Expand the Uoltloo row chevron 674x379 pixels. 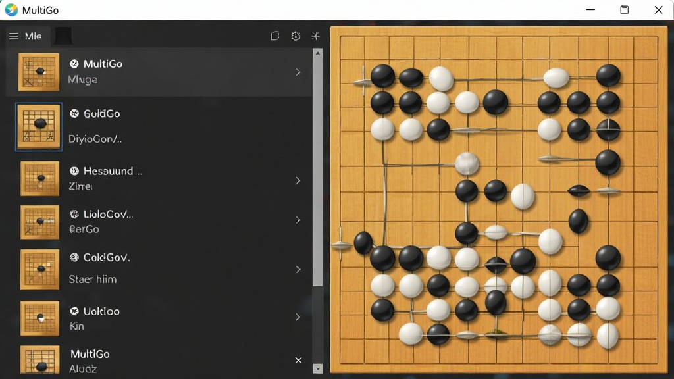tap(298, 317)
